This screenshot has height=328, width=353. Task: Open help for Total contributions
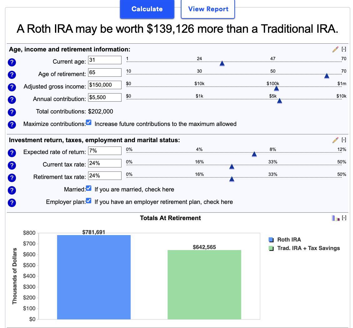coord(12,112)
